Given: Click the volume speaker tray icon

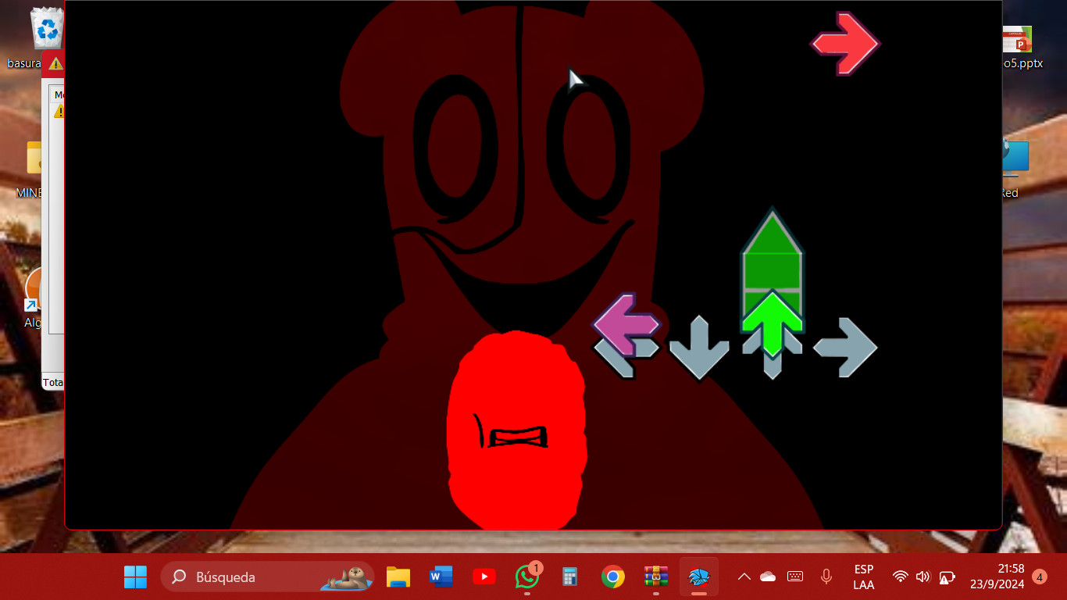Looking at the screenshot, I should click(923, 577).
